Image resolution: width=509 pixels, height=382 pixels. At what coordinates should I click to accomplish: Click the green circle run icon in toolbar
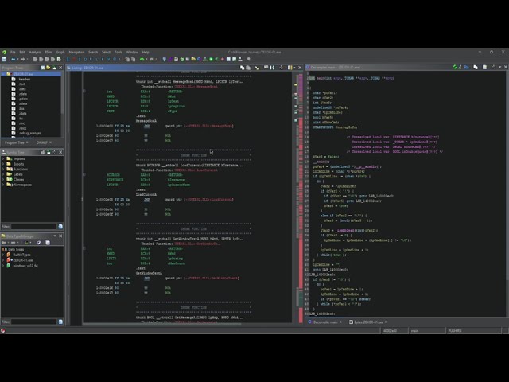tap(211, 60)
